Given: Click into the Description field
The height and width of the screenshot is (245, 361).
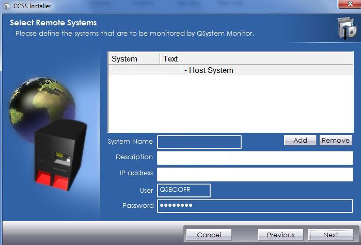Looking at the screenshot, I should pyautogui.click(x=255, y=158).
